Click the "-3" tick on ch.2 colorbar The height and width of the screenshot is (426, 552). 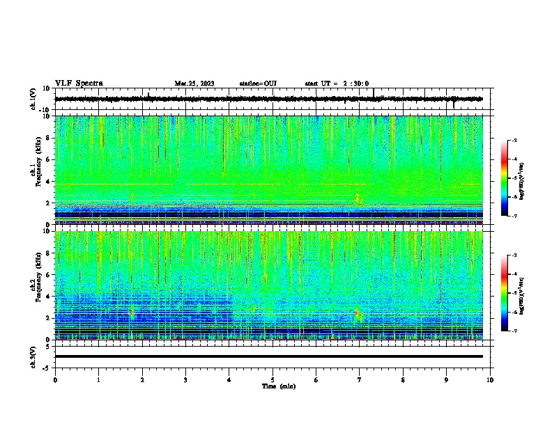coord(514,255)
